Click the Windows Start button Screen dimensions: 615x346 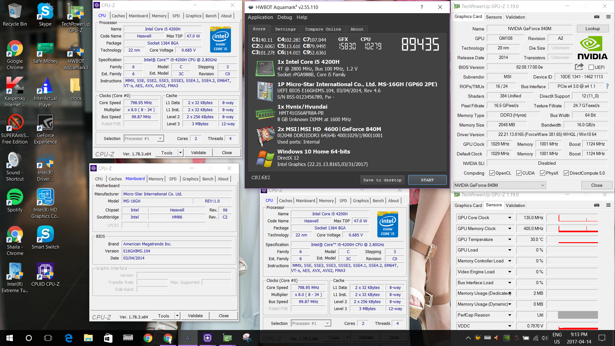[10, 338]
